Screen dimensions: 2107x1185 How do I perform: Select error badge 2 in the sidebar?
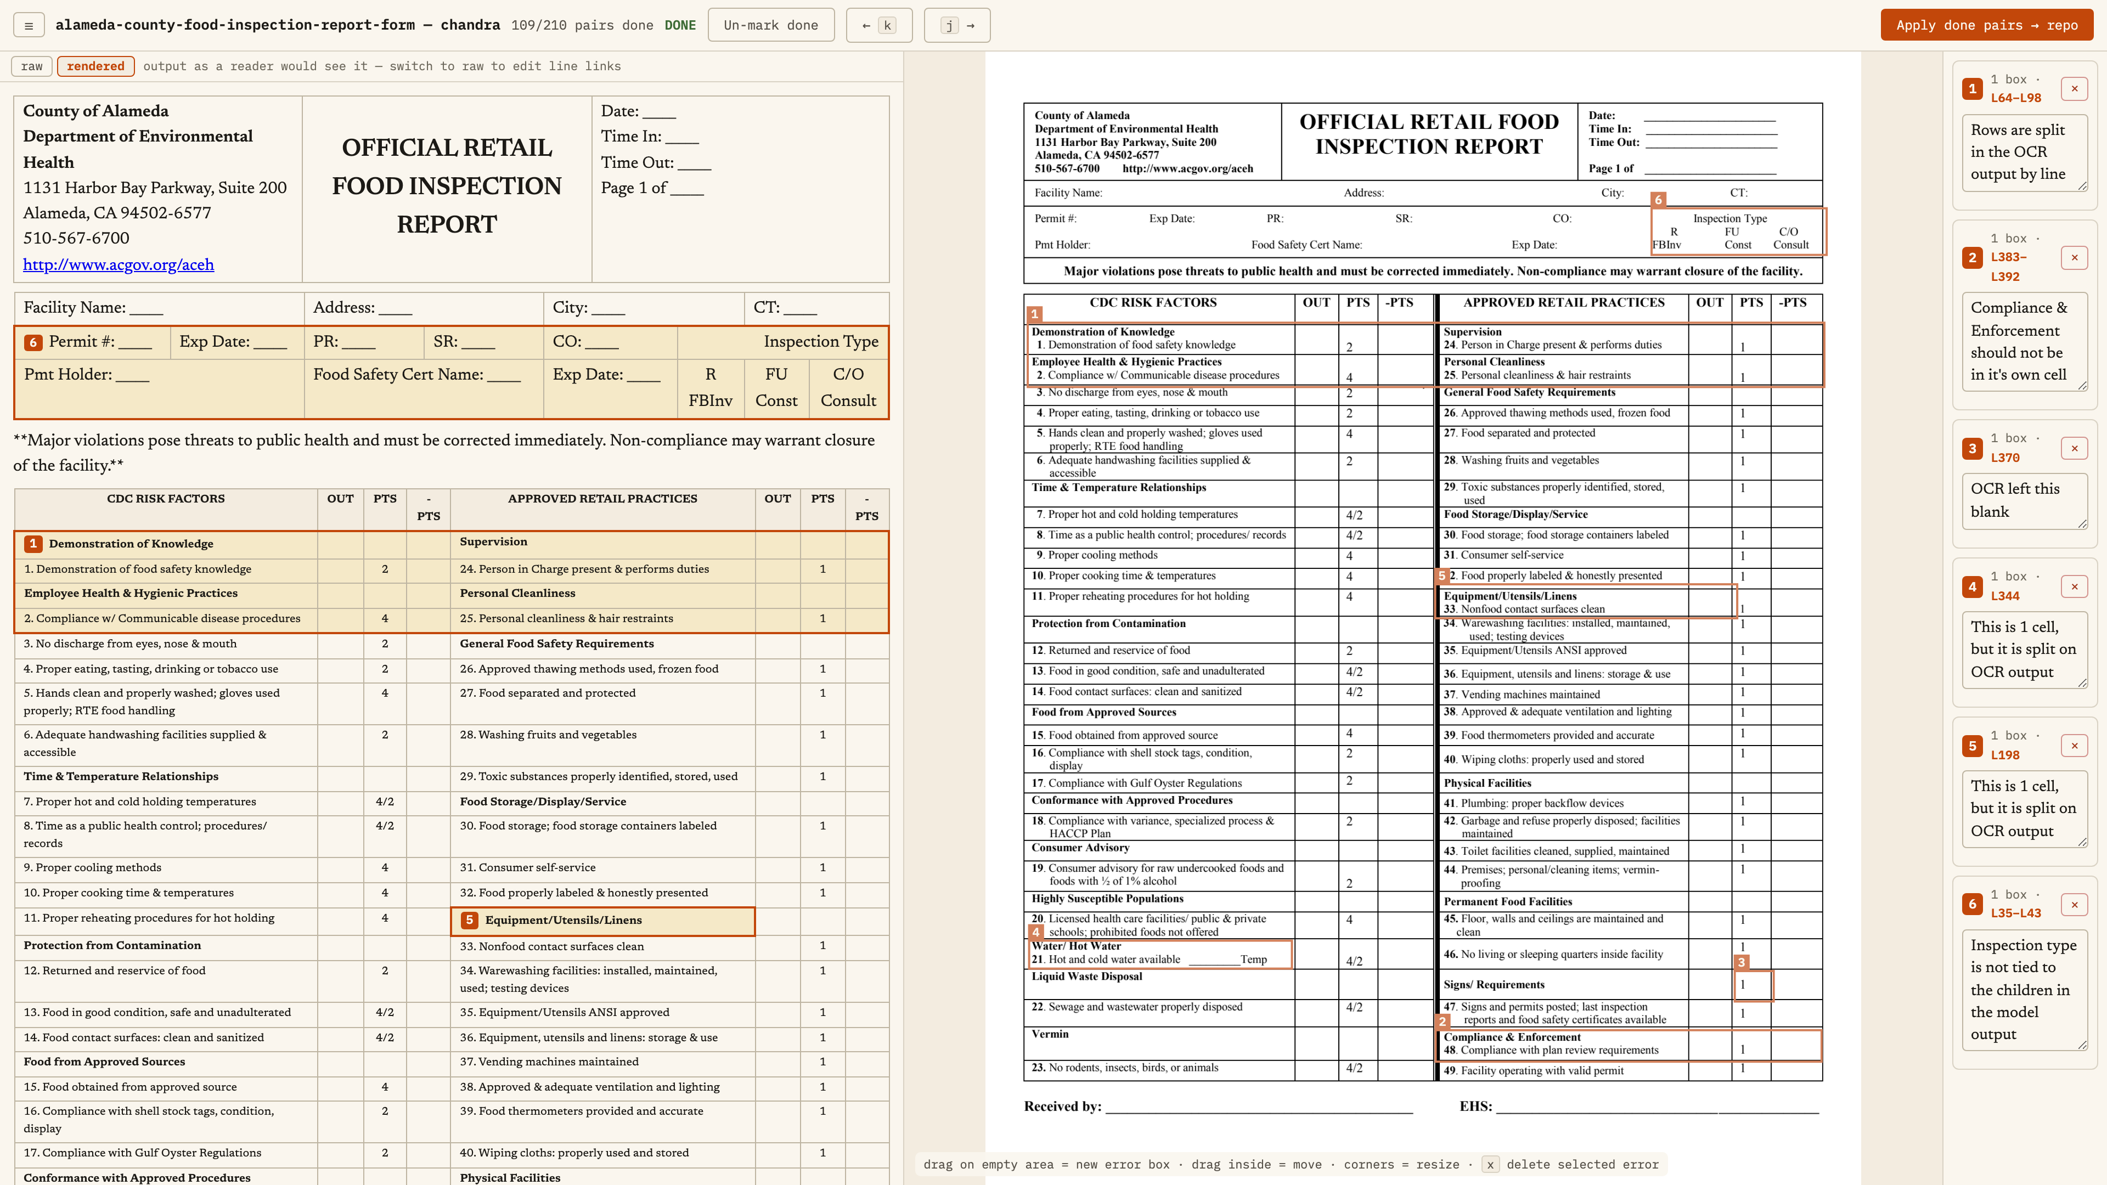(x=1972, y=258)
